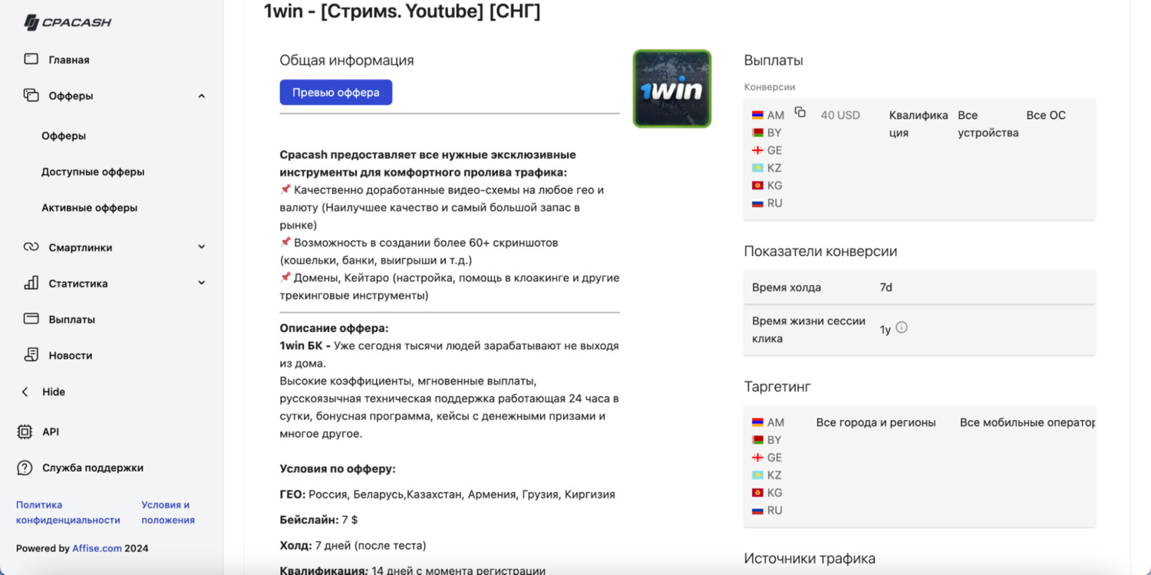Click the Превью оффера button
The height and width of the screenshot is (575, 1151).
click(335, 93)
